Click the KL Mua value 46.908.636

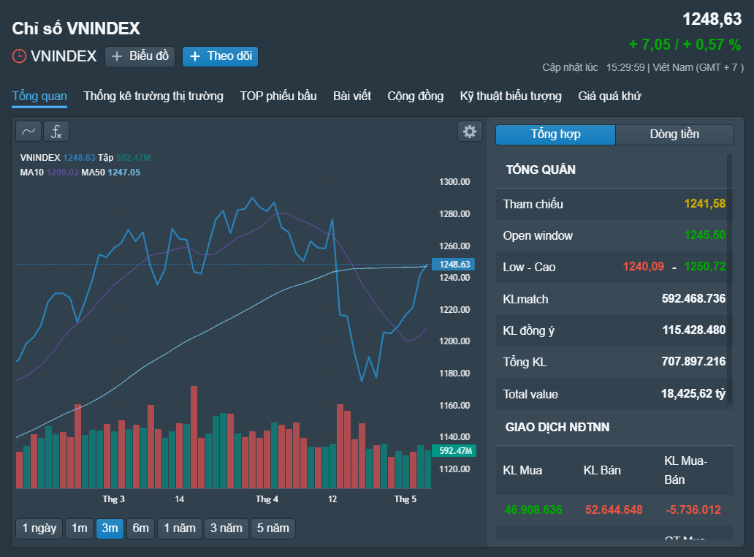533,510
